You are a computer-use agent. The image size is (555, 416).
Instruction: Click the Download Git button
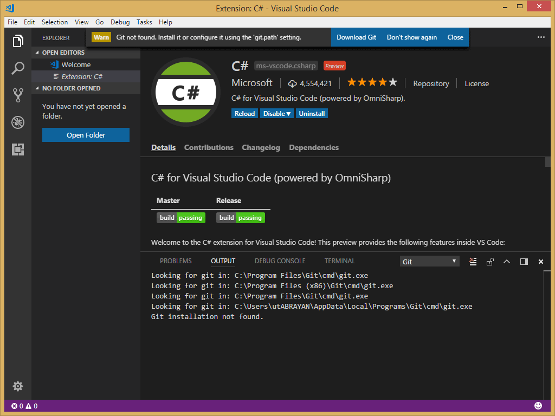356,37
